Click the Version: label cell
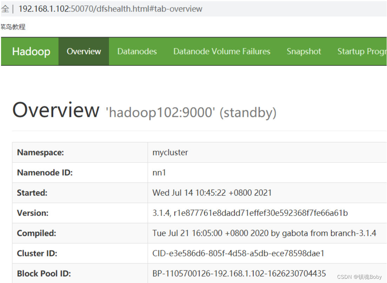Image resolution: width=387 pixels, height=283 pixels. pos(80,213)
